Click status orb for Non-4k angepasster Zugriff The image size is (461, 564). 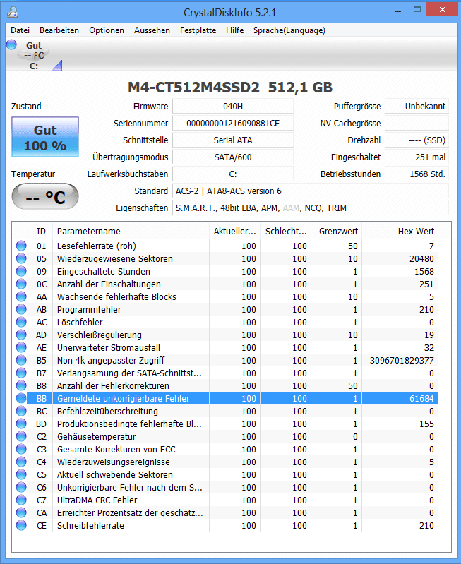(21, 360)
